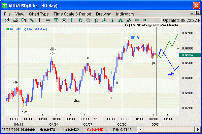
Task: Restore the inner chart document window
Action: [x=198, y=13]
